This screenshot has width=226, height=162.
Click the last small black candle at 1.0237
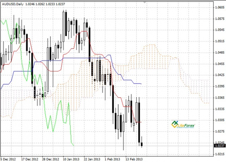click(x=142, y=144)
